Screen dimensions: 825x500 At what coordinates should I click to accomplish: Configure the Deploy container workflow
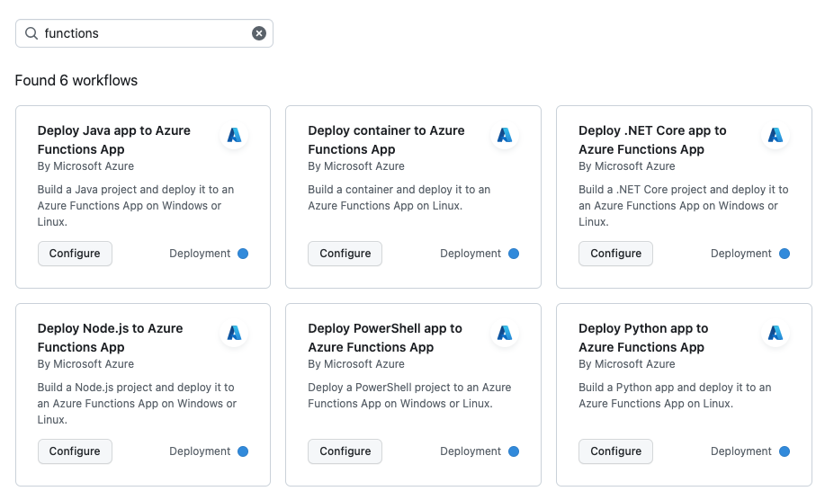[345, 254]
